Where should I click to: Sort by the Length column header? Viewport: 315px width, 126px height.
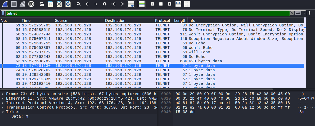point(180,20)
